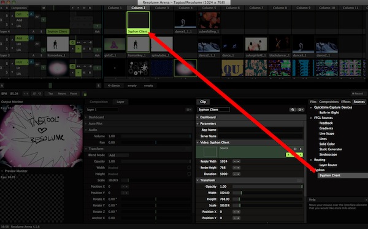Click the magnifier icon in Clip panel
This screenshot has height=229, width=368.
pyautogui.click(x=293, y=110)
